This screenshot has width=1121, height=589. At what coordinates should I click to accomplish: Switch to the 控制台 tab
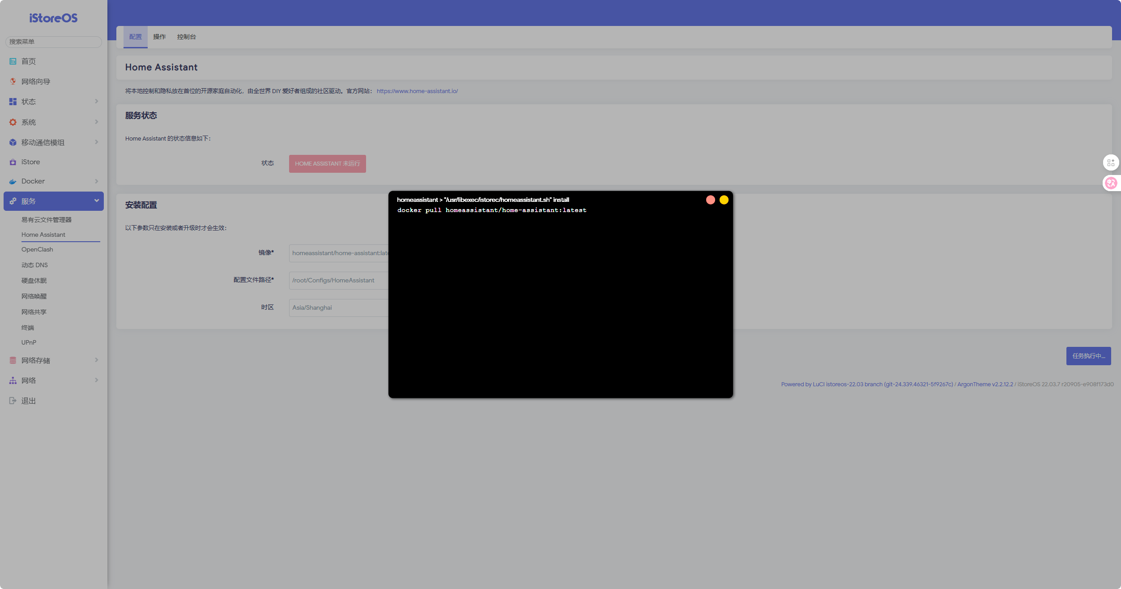(x=187, y=37)
